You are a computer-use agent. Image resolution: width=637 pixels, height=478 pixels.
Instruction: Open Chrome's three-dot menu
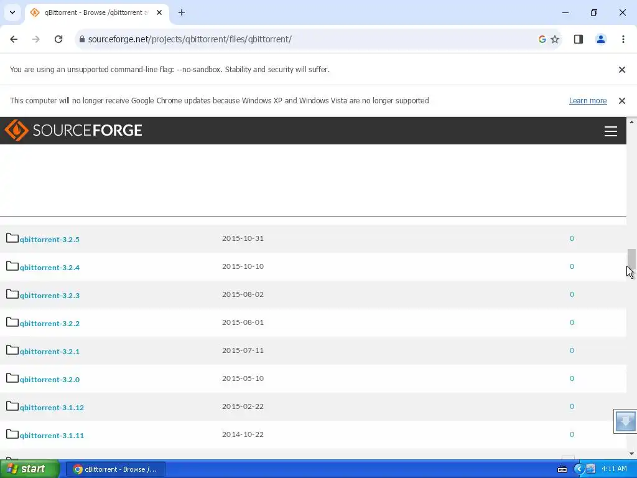click(623, 39)
